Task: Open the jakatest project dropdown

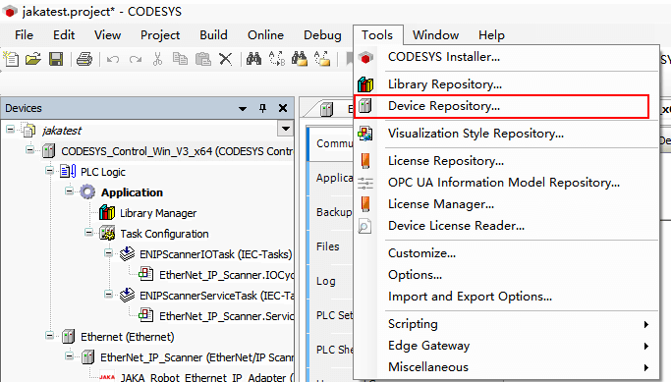Action: pyautogui.click(x=286, y=129)
